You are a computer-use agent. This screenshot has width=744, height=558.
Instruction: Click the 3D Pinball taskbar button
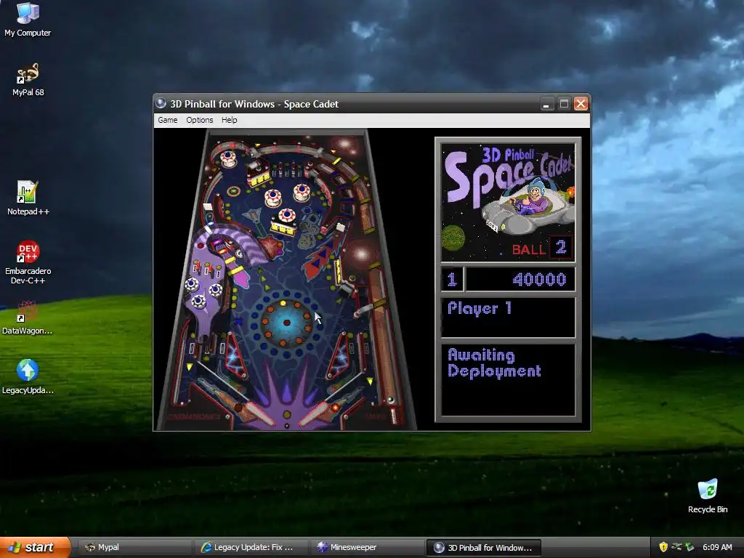click(x=484, y=548)
